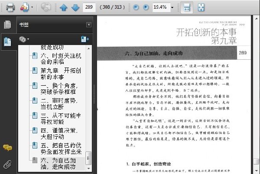Screen dimensions: 260x174
Task: Click the zoom percentage field 19.4%
Action: pyautogui.click(x=161, y=7)
